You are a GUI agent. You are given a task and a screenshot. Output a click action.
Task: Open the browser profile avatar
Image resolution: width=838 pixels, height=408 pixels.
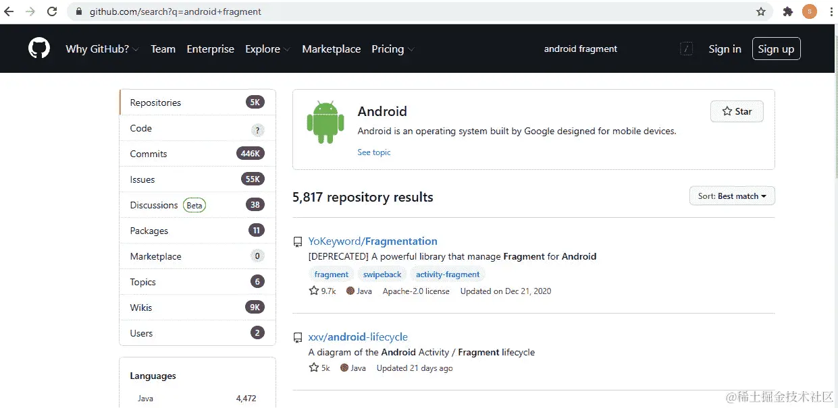[809, 11]
